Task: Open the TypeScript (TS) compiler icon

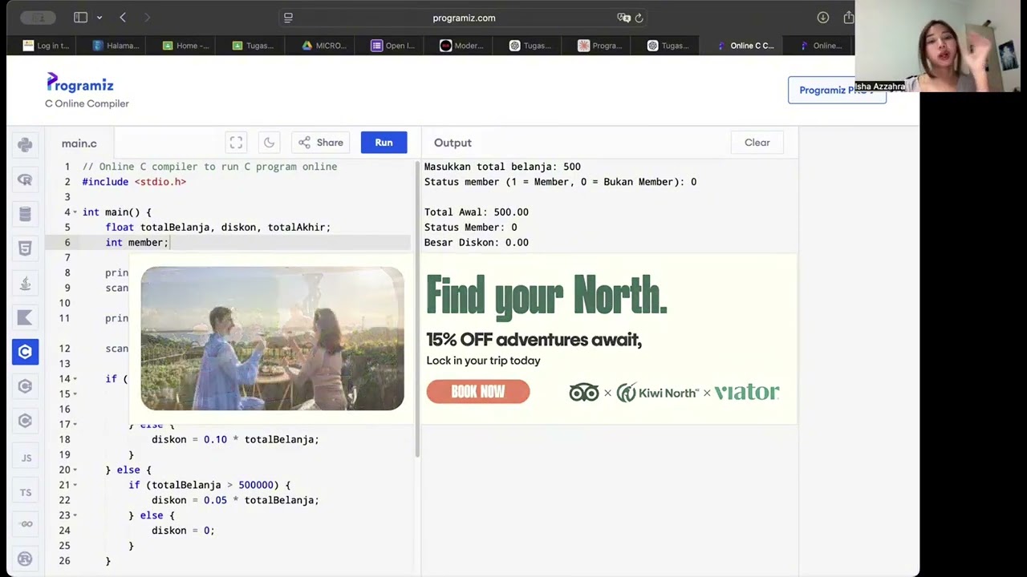Action: (x=26, y=492)
